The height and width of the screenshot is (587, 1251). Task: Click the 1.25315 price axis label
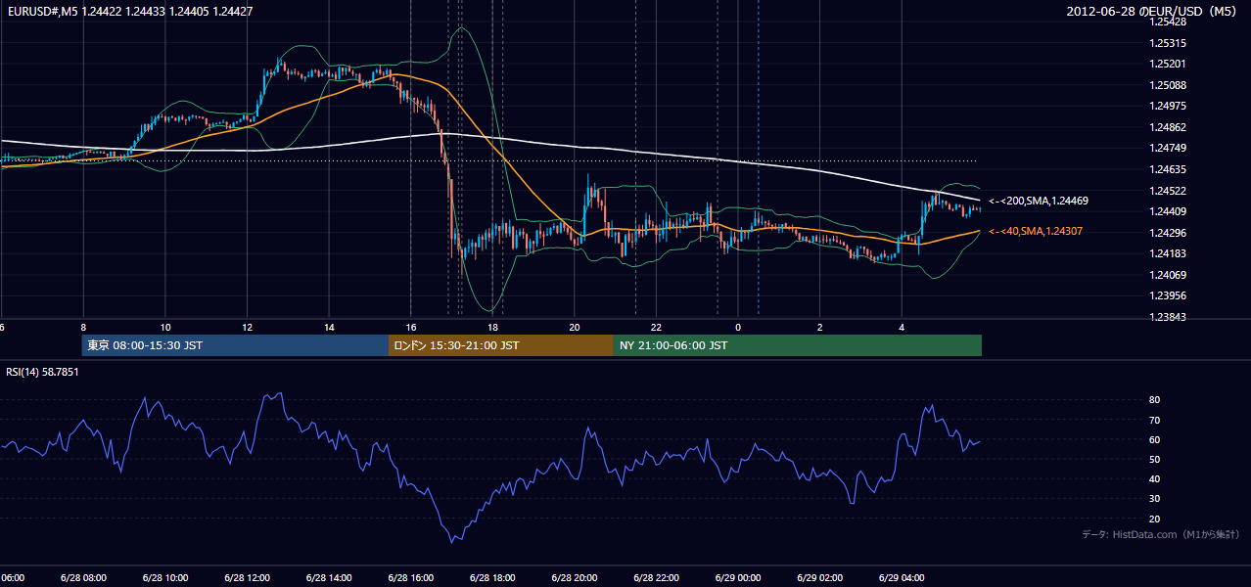click(x=1168, y=43)
